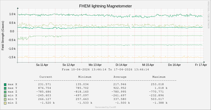Select the Mi 15 Apr date label
The width and height of the screenshot is (211, 110).
[148, 65]
